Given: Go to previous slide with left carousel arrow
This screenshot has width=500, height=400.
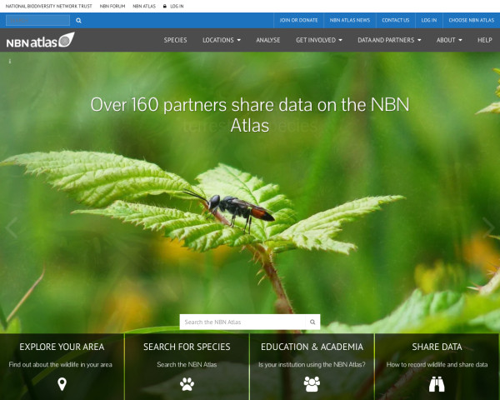Looking at the screenshot, I should tap(11, 227).
